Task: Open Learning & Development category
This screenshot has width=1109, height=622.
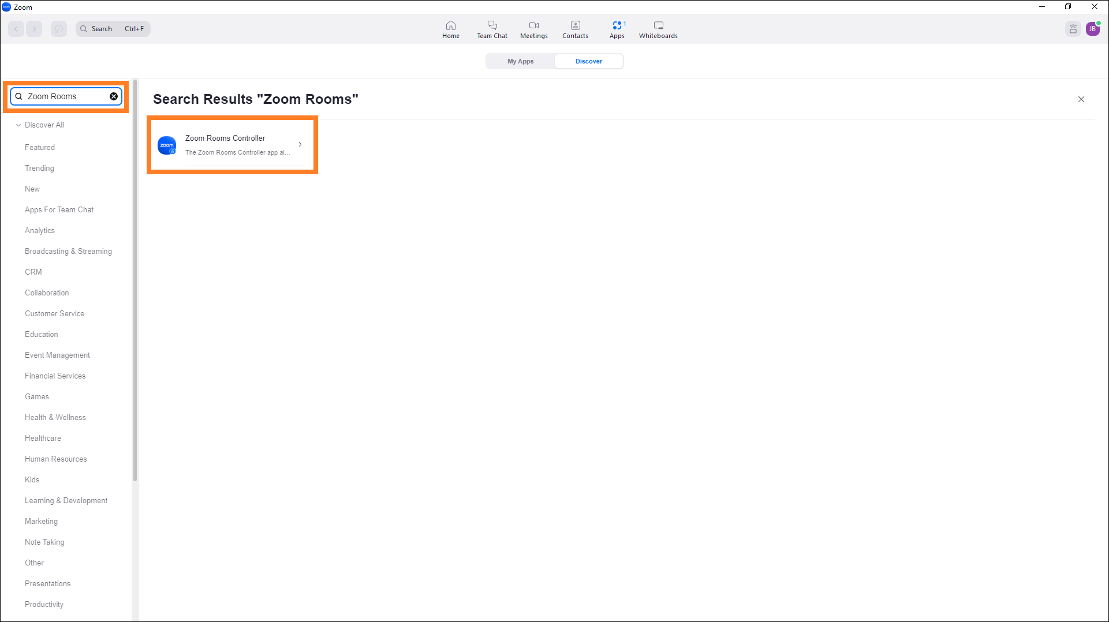Action: tap(66, 500)
